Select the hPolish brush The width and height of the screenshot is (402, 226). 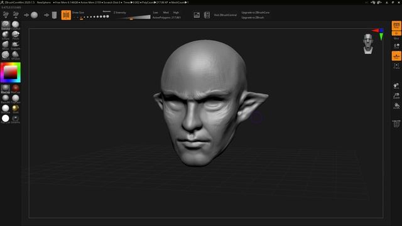click(x=15, y=55)
